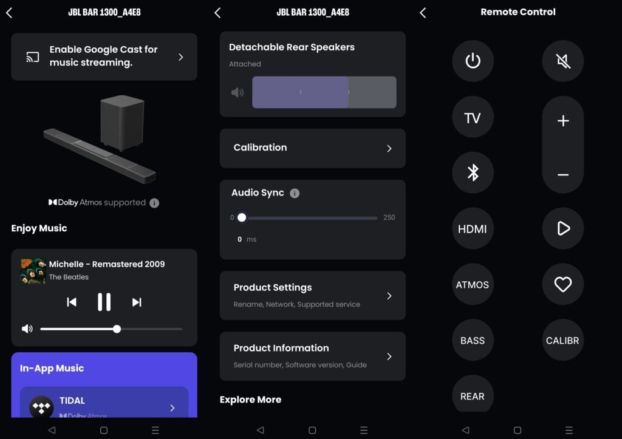Expand the Product Information chevron

389,356
